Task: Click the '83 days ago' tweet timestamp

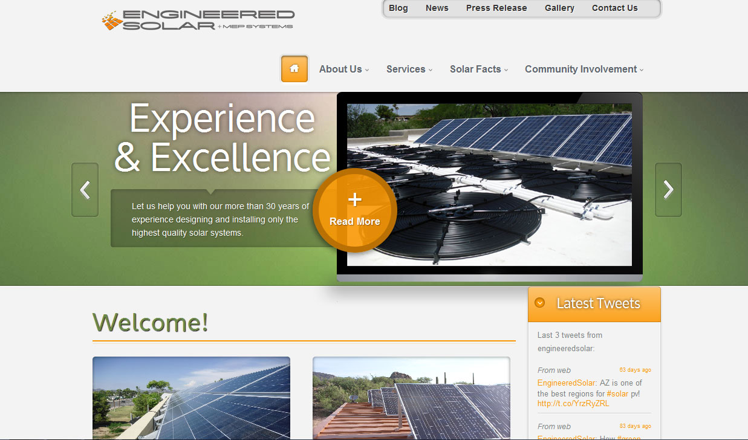Action: click(636, 426)
